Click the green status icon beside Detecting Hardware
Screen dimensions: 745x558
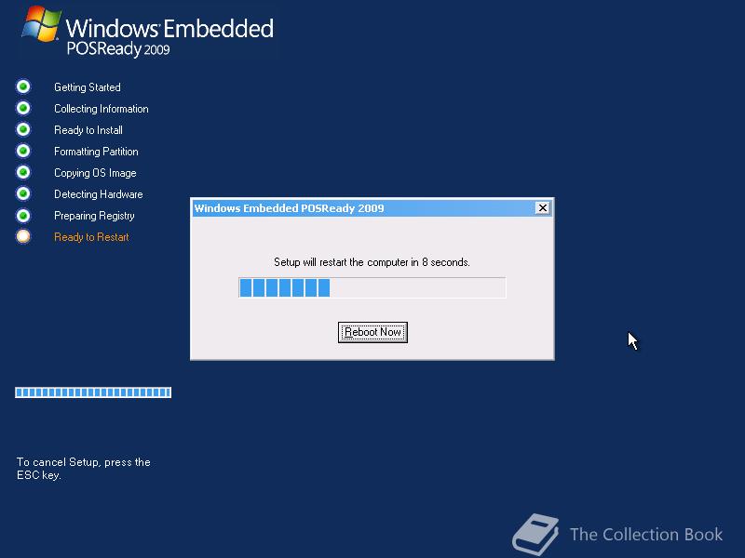click(22, 193)
